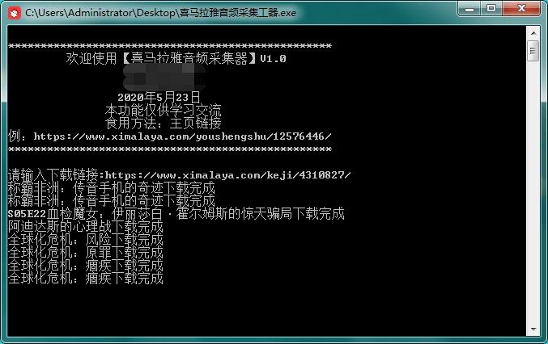Click the line 食用方法：主页链接
Viewport: 548px width, 344px height.
[163, 123]
